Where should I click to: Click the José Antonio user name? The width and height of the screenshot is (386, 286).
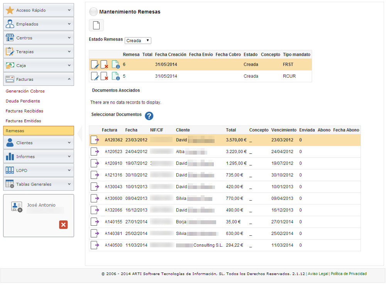point(41,205)
